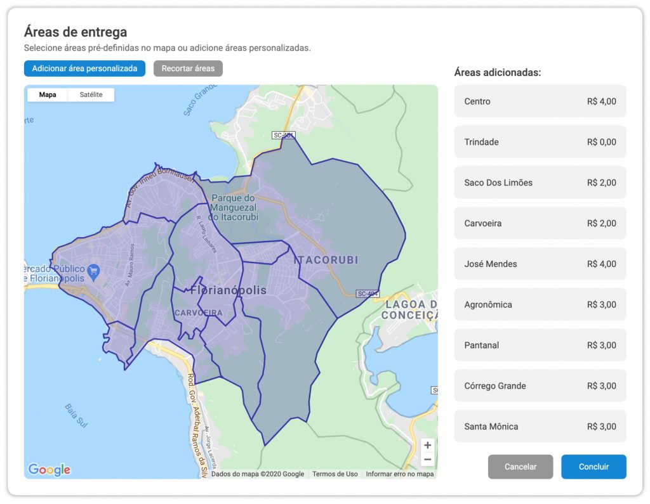The height and width of the screenshot is (504, 650).
Task: Click the SC-404 highway shield label
Action: coord(366,293)
